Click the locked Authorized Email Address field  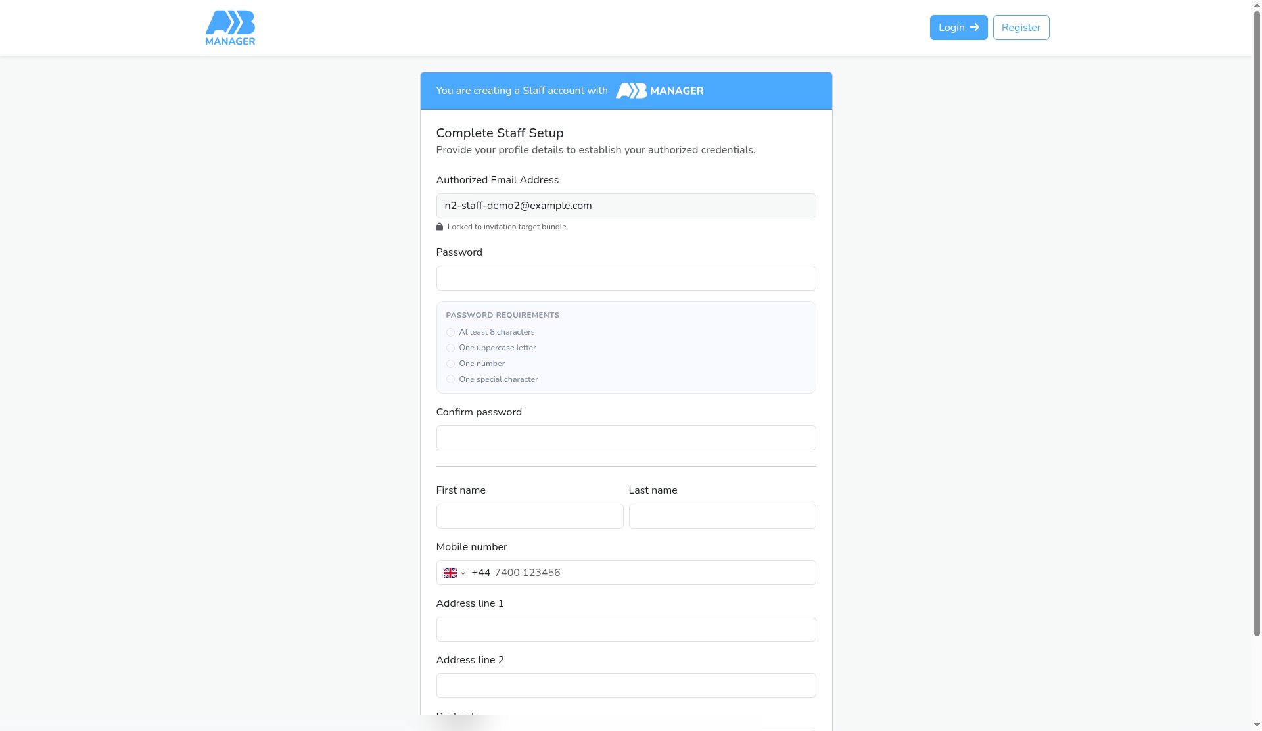[x=626, y=206]
